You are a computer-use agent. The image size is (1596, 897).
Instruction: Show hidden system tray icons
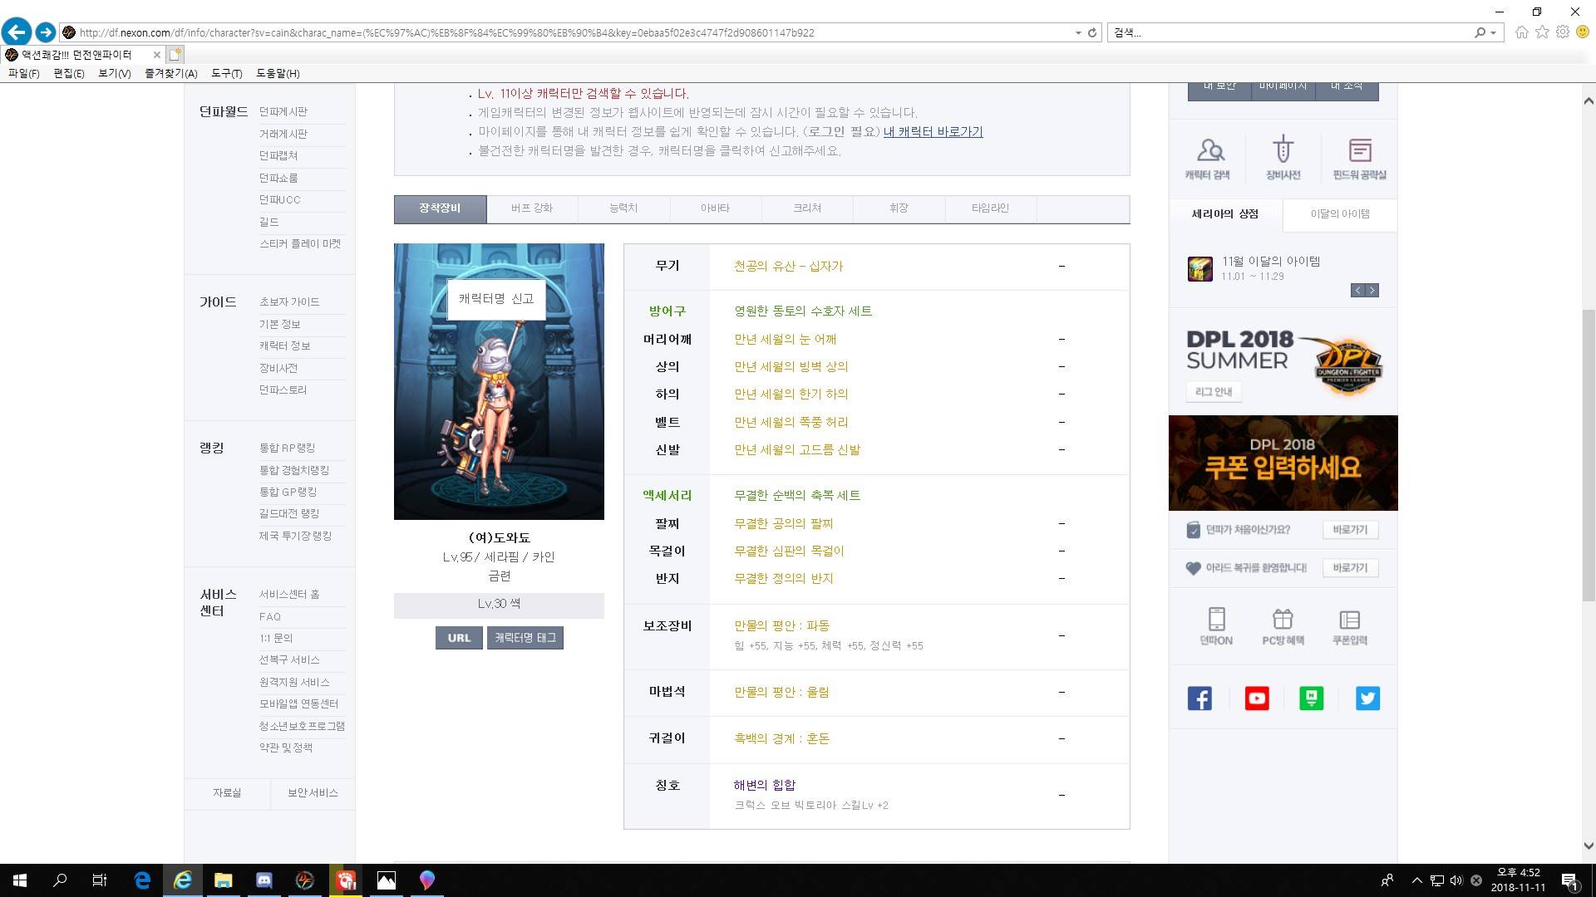point(1416,880)
